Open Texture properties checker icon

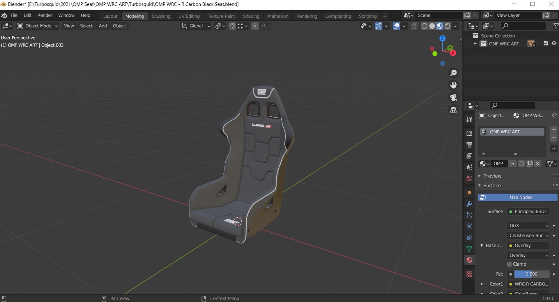469,274
